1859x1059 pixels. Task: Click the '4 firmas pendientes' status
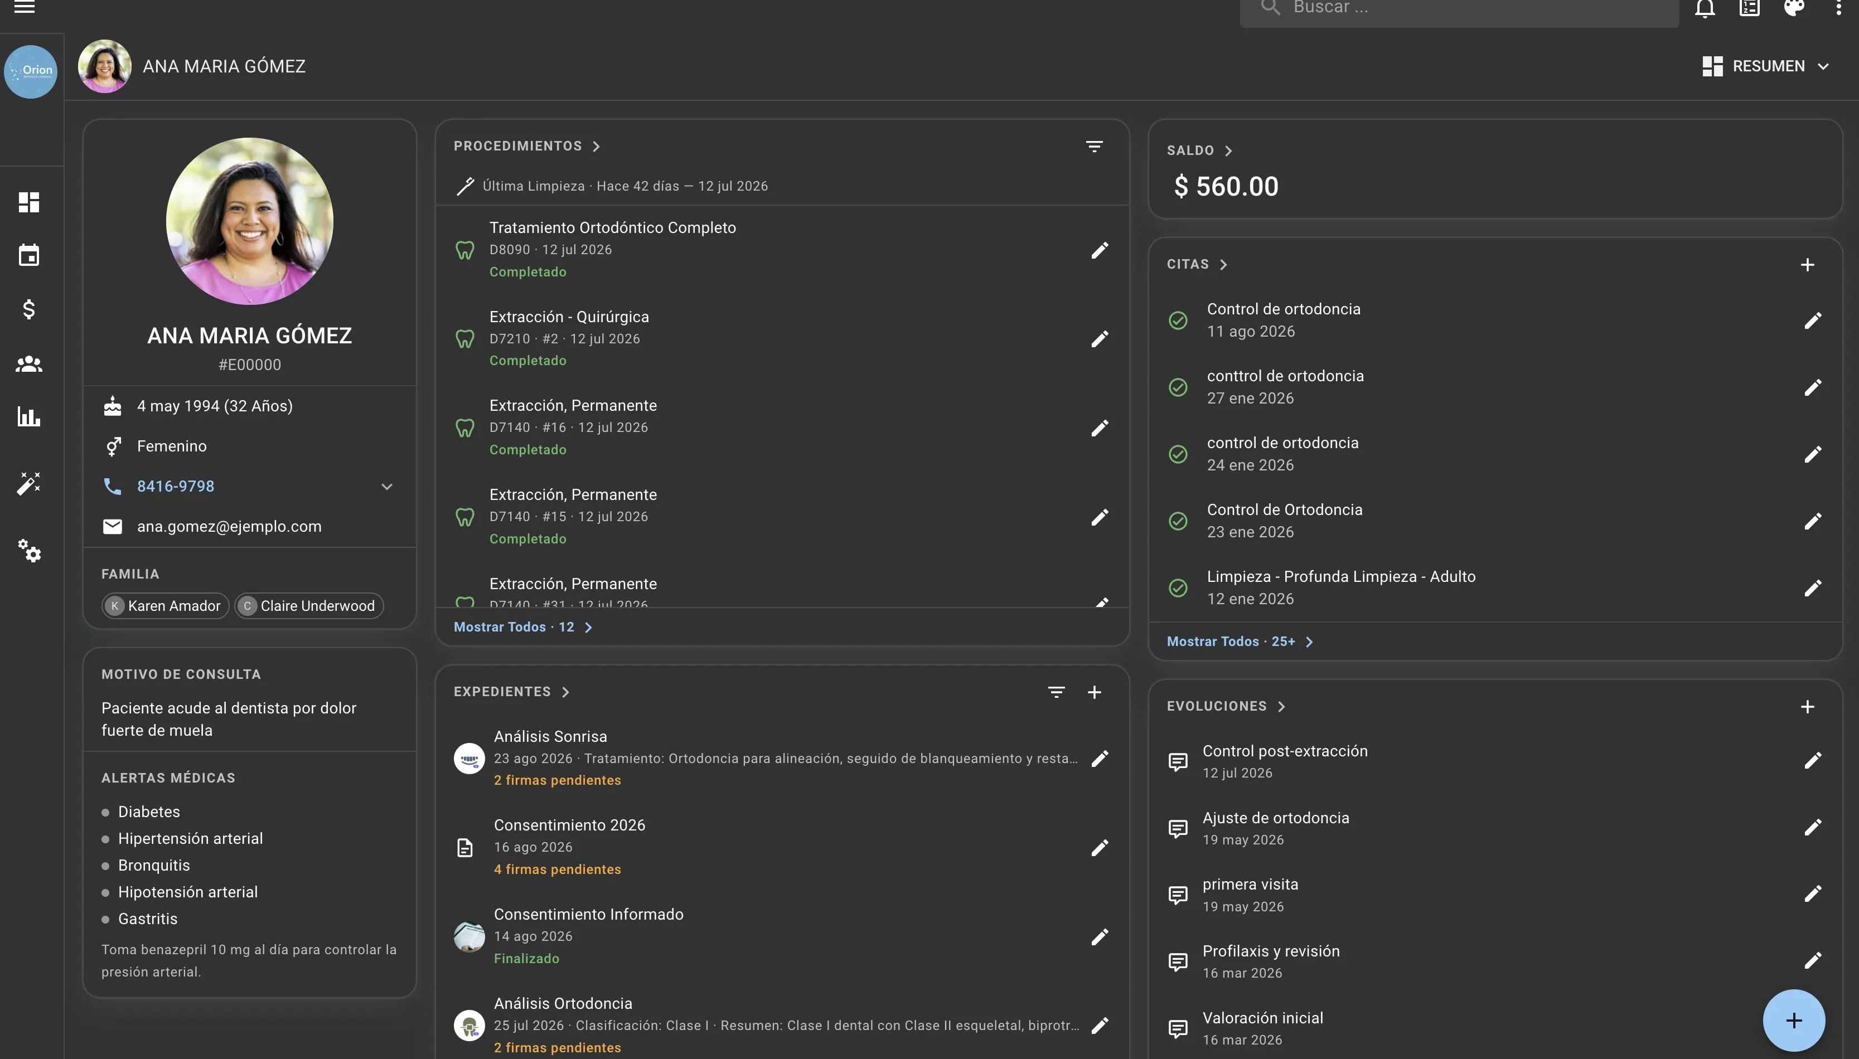coord(558,869)
